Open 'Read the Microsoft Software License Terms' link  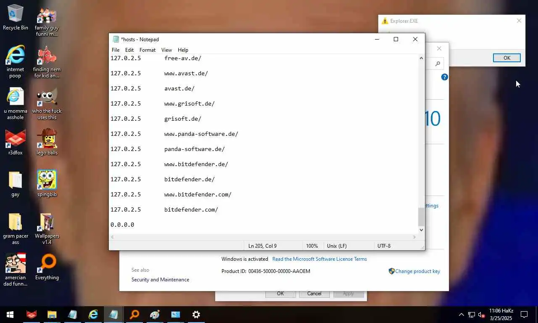click(319, 259)
